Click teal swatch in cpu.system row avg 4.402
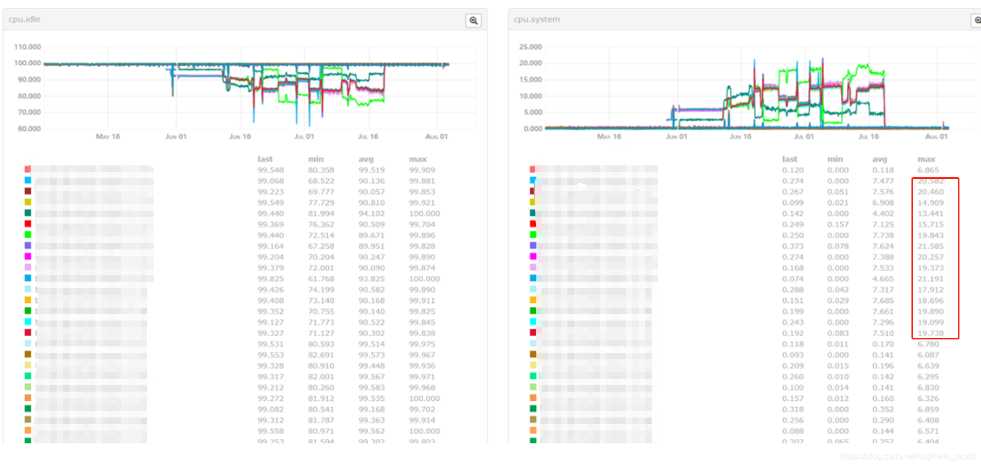Screen dimensions: 981x466 click(533, 213)
